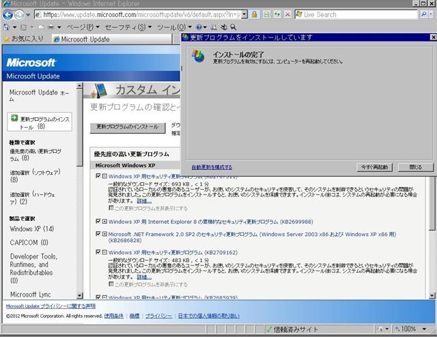Image resolution: width=437 pixels, height=337 pixels.
Task: Click the Live Search magnifier icon
Action: coord(423,14)
